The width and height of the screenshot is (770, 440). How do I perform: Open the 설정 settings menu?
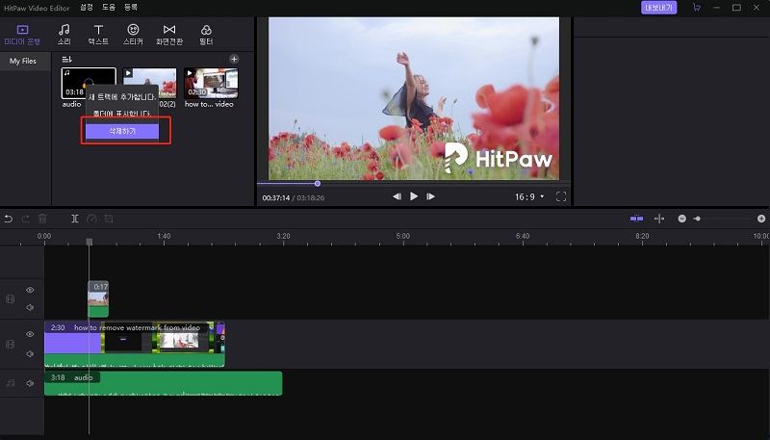click(87, 7)
